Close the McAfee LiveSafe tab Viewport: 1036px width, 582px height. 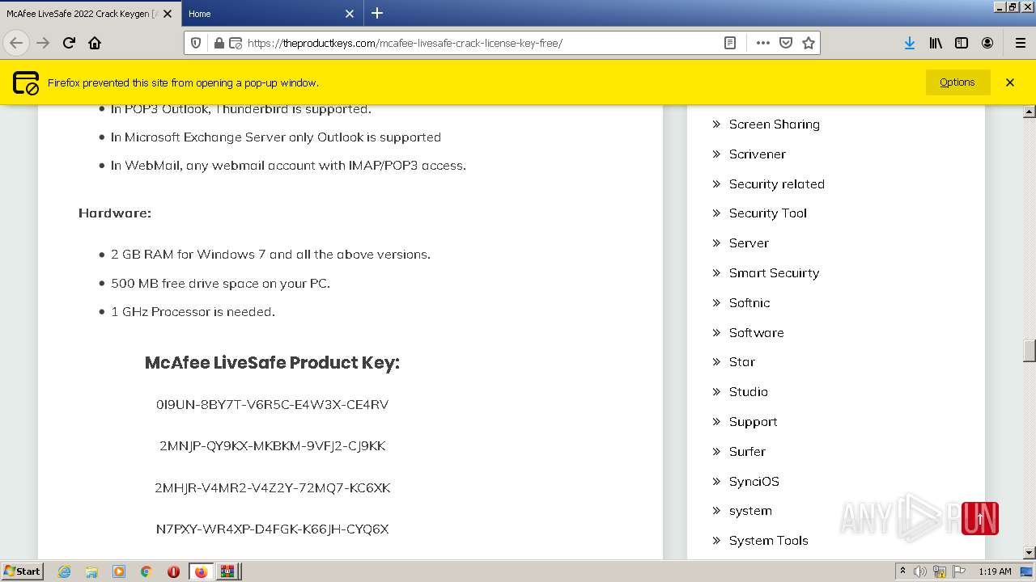click(x=168, y=14)
